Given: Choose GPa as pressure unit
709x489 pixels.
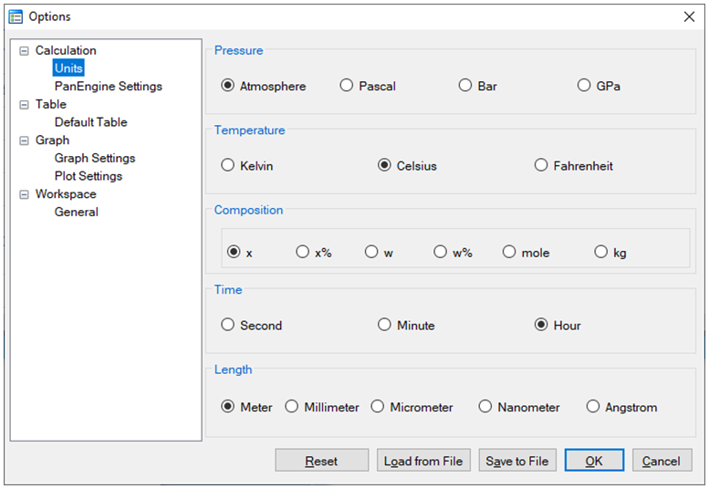Looking at the screenshot, I should click(x=584, y=86).
